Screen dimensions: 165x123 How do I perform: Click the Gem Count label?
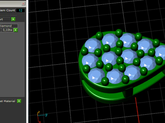pos(8,10)
